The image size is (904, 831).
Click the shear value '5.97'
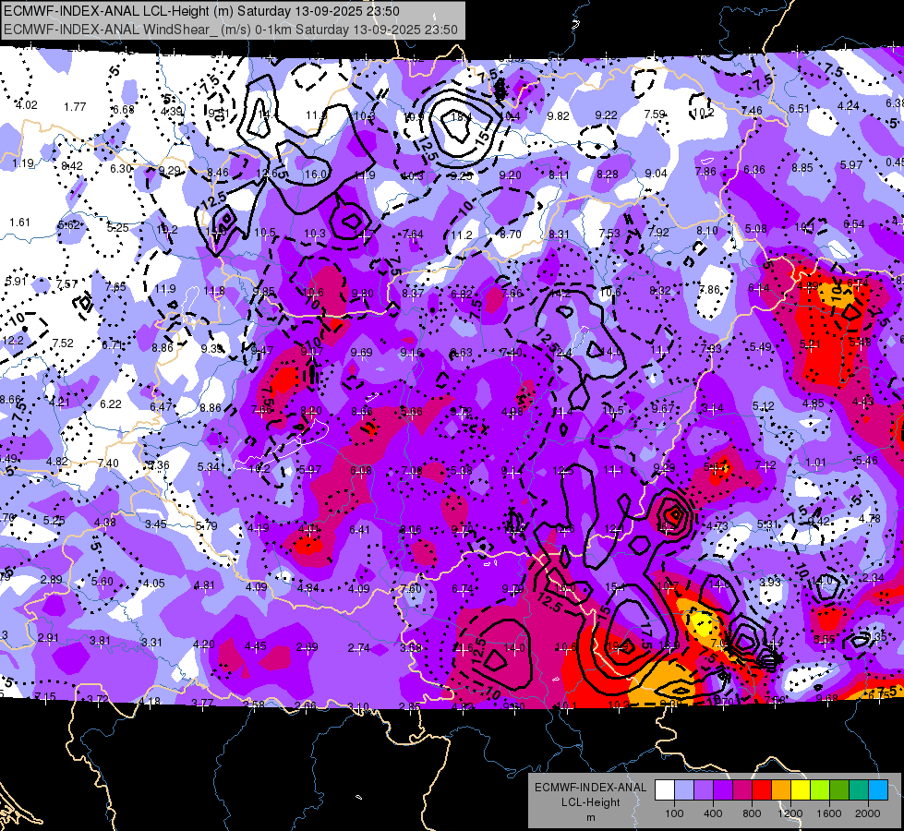pyautogui.click(x=851, y=165)
